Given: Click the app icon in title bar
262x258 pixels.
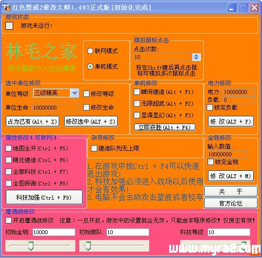Looking at the screenshot, I should click(x=6, y=7).
